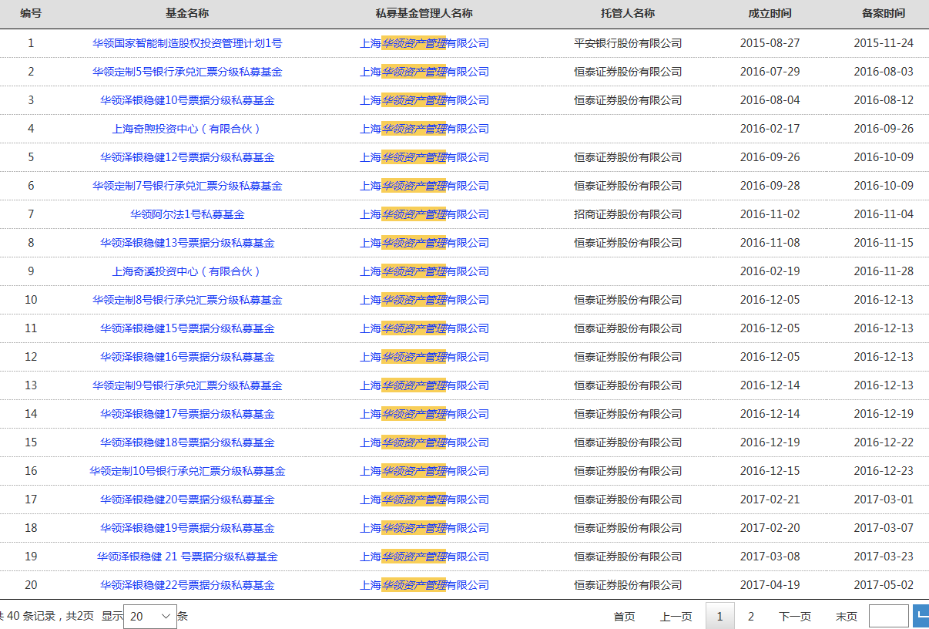Open the fund name link in row 4
The height and width of the screenshot is (629, 929).
[x=187, y=129]
